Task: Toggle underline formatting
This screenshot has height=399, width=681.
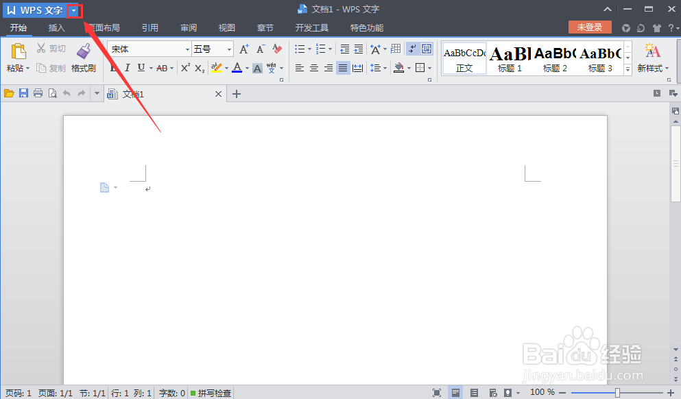Action: (x=141, y=66)
